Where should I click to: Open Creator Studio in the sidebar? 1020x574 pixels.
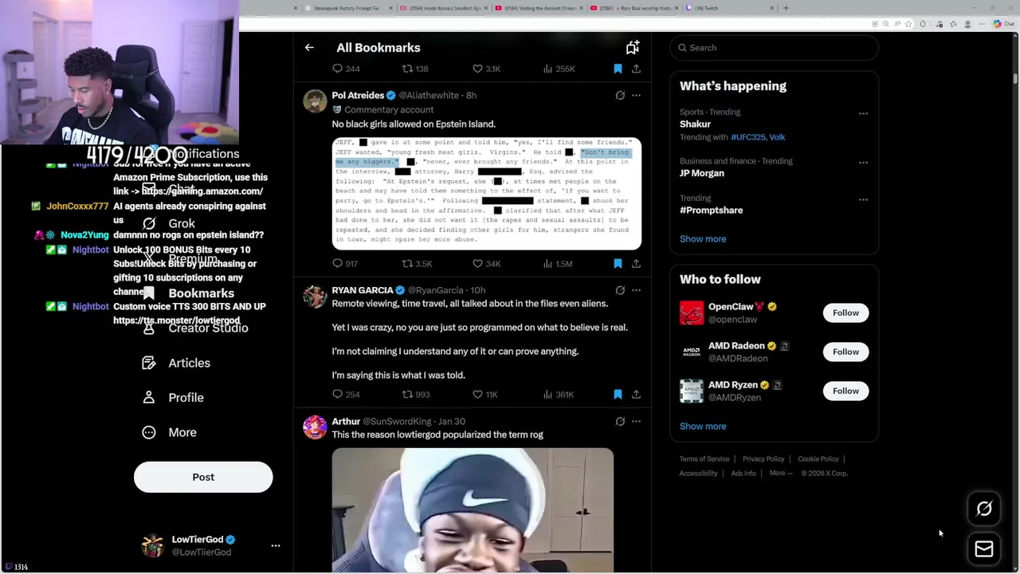[x=195, y=328]
